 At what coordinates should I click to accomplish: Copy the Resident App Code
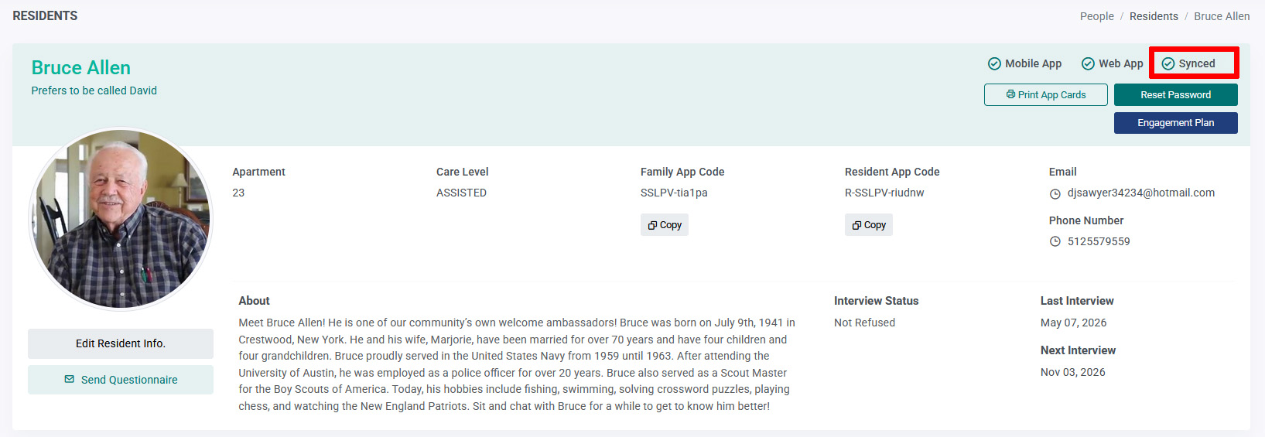(x=869, y=225)
